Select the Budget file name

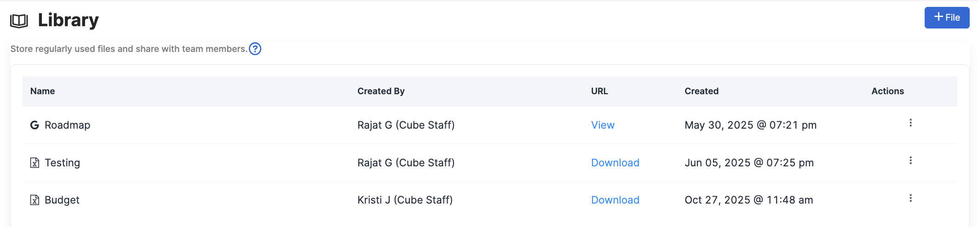point(62,200)
